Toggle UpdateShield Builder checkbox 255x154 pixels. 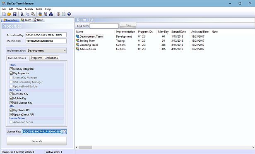11,86
